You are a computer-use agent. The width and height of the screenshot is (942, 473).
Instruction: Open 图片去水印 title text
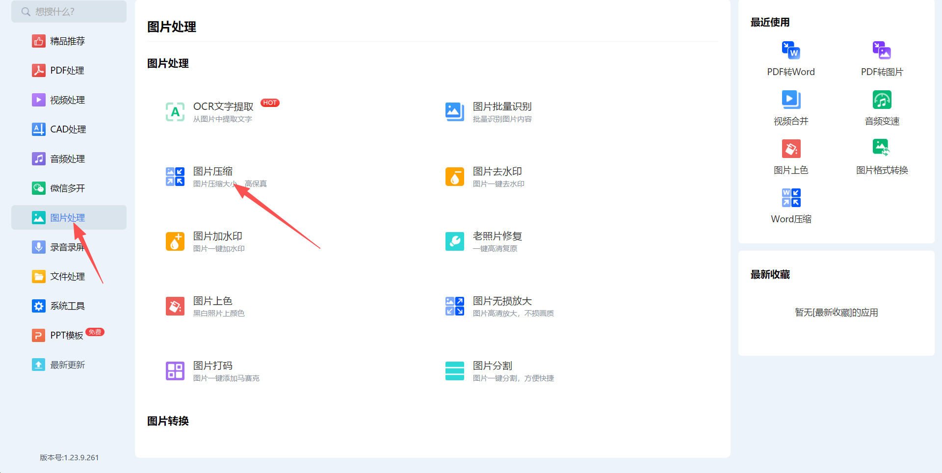pos(497,171)
